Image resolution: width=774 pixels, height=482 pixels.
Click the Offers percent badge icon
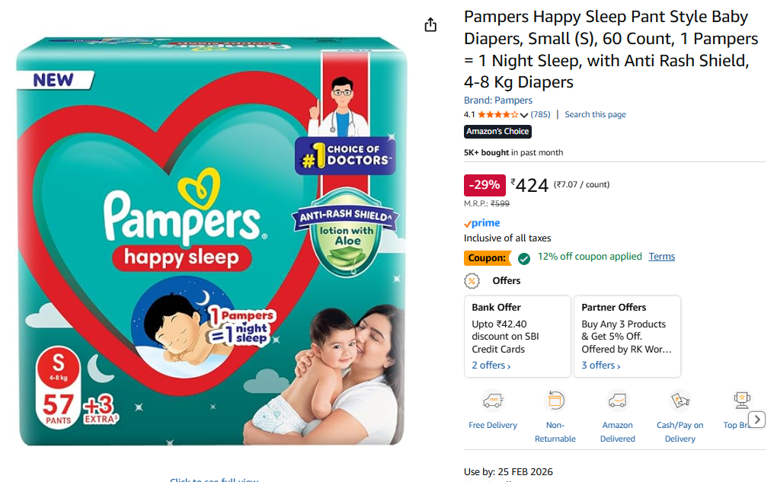(472, 281)
